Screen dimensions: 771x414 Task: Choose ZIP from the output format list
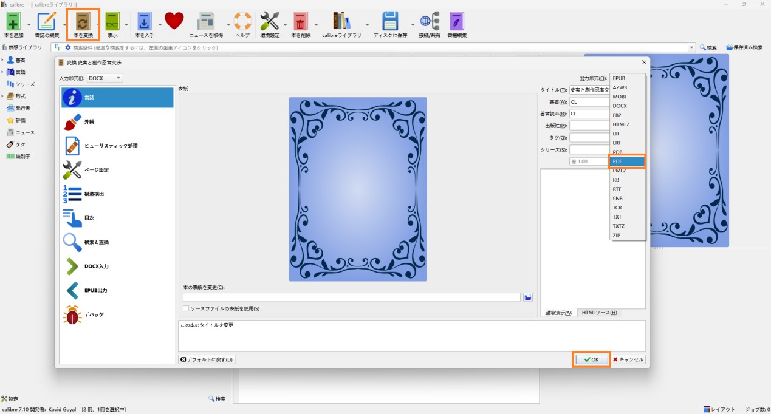(628, 235)
